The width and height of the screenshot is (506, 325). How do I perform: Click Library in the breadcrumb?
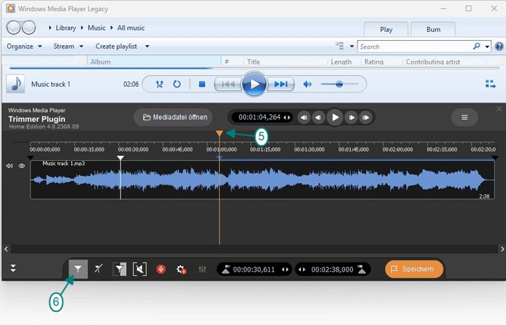tap(66, 28)
